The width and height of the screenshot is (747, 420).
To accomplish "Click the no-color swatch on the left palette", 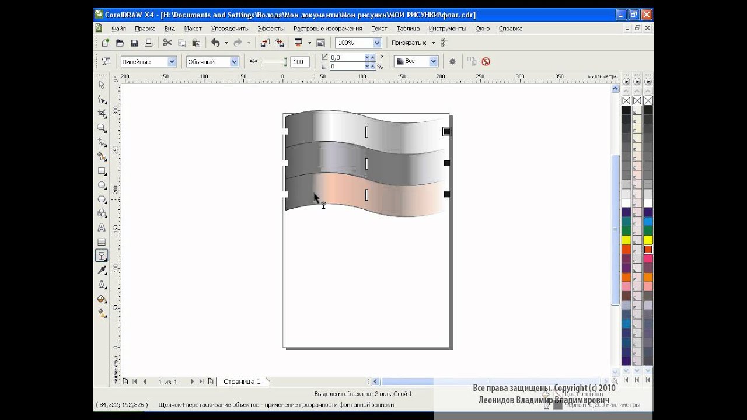I will pyautogui.click(x=626, y=101).
